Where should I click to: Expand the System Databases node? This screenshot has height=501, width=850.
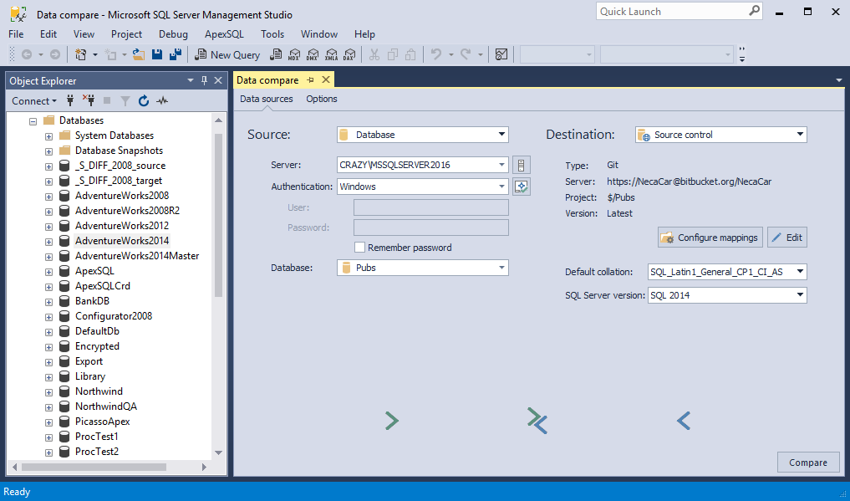pyautogui.click(x=48, y=136)
